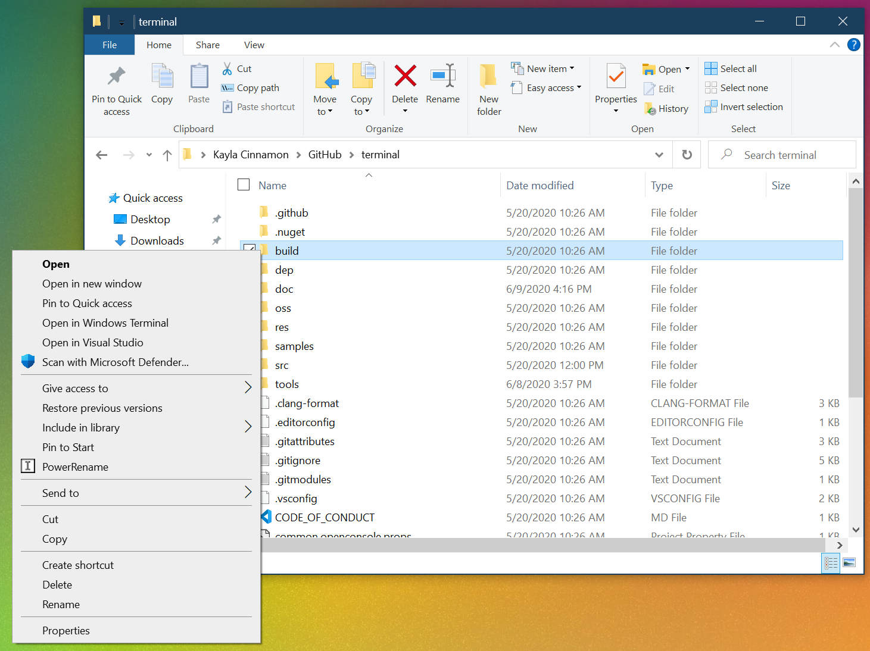Pin selected folder to Quick access

116,89
